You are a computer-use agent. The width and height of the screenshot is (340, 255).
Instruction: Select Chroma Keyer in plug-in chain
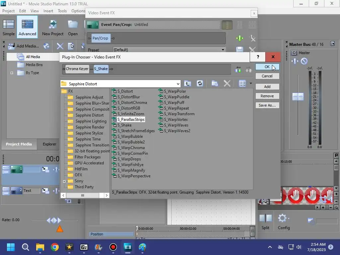[77, 69]
